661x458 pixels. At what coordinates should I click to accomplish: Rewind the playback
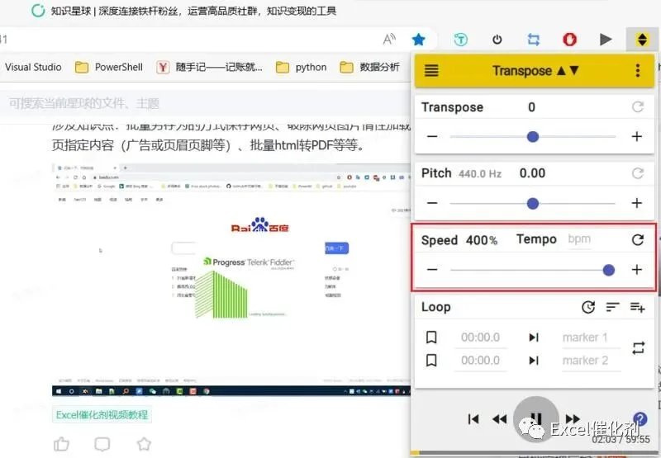pyautogui.click(x=500, y=419)
